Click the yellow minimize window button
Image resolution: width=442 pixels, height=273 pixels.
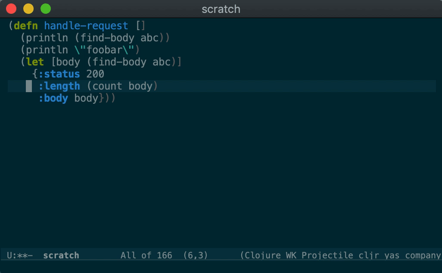tap(28, 9)
